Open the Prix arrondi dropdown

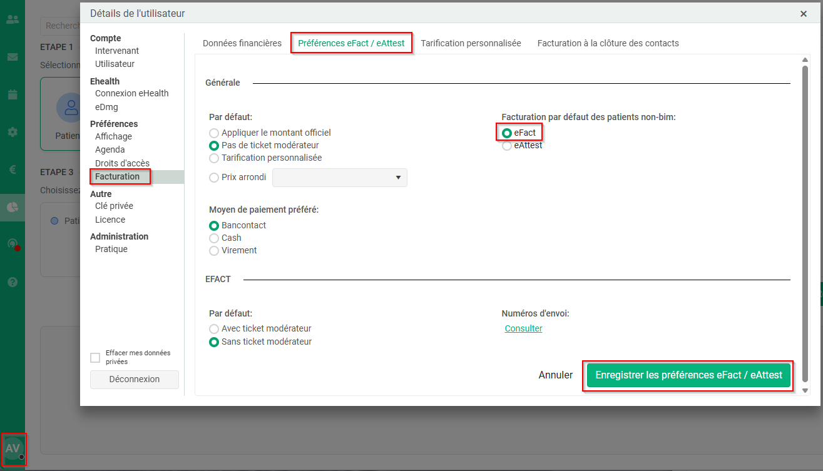pos(339,178)
